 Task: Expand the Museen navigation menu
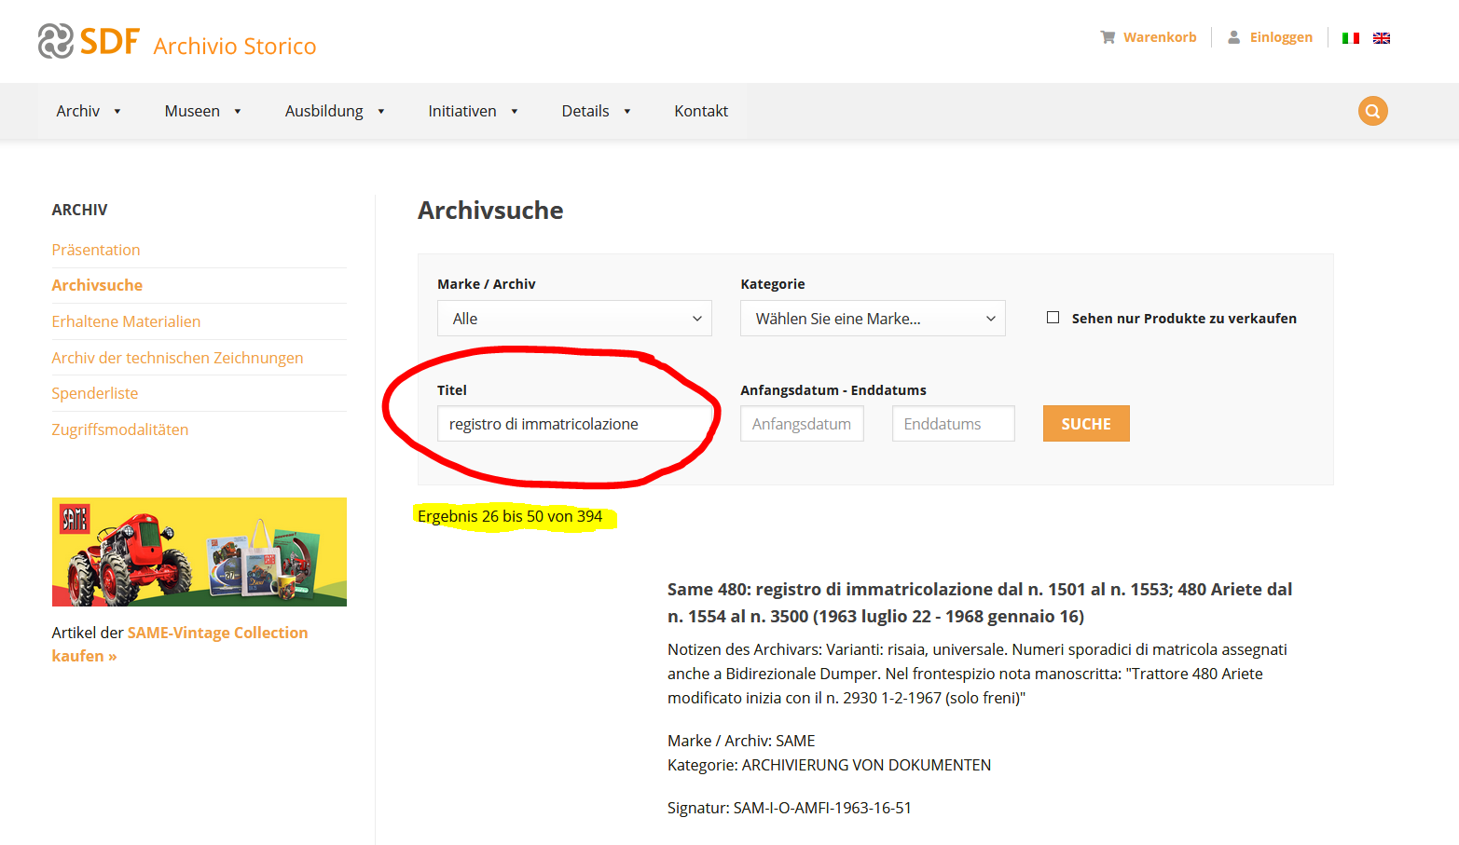pyautogui.click(x=202, y=111)
